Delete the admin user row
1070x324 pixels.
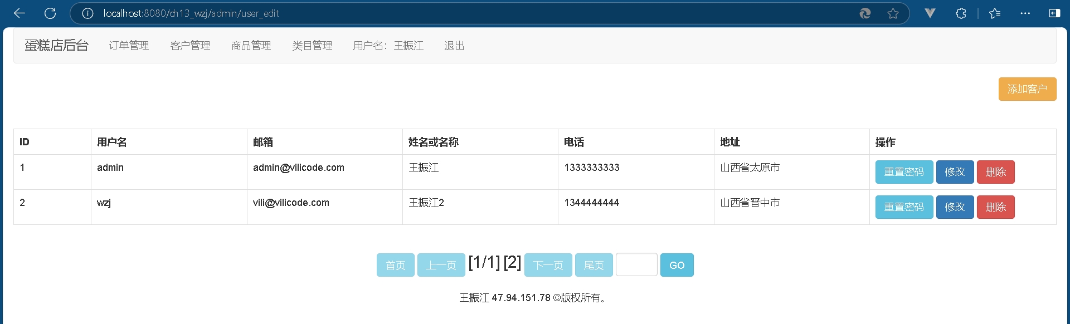pos(995,172)
